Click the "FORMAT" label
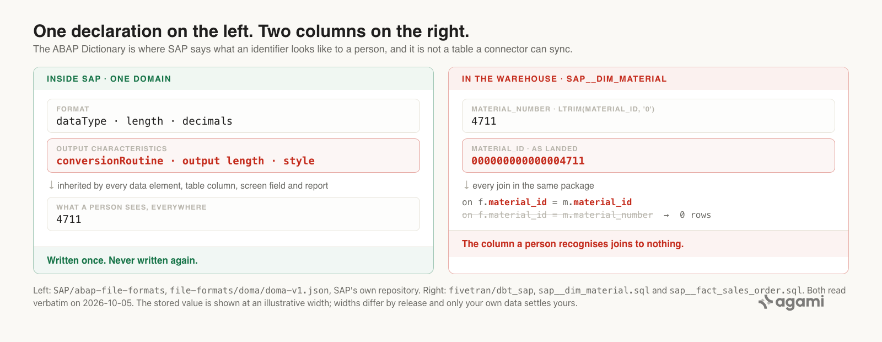 pos(72,109)
